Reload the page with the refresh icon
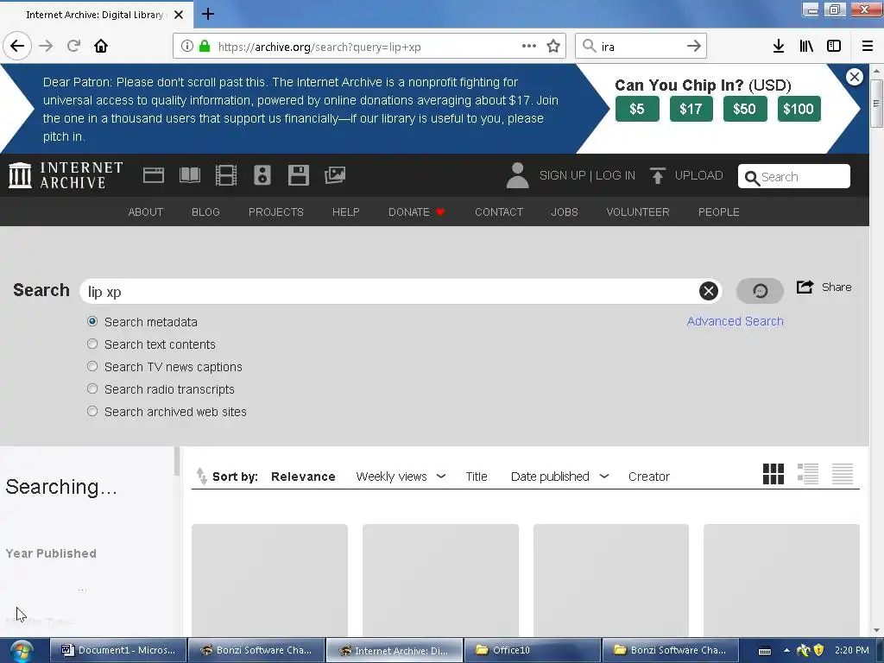Image resolution: width=884 pixels, height=663 pixels. point(73,46)
